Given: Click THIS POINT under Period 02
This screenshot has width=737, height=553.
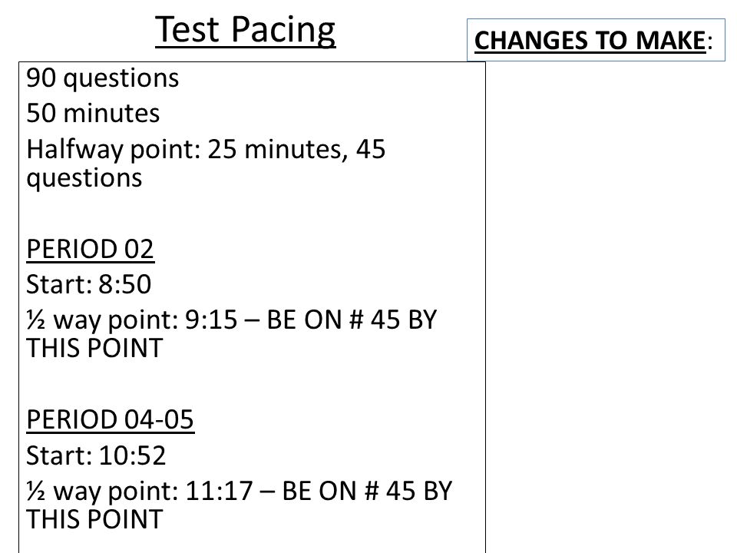Looking at the screenshot, I should click(94, 349).
